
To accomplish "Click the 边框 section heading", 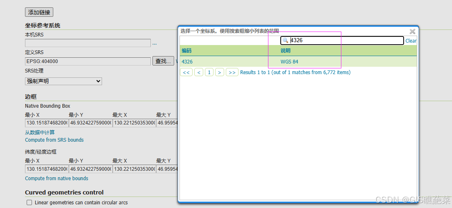I will click(31, 97).
